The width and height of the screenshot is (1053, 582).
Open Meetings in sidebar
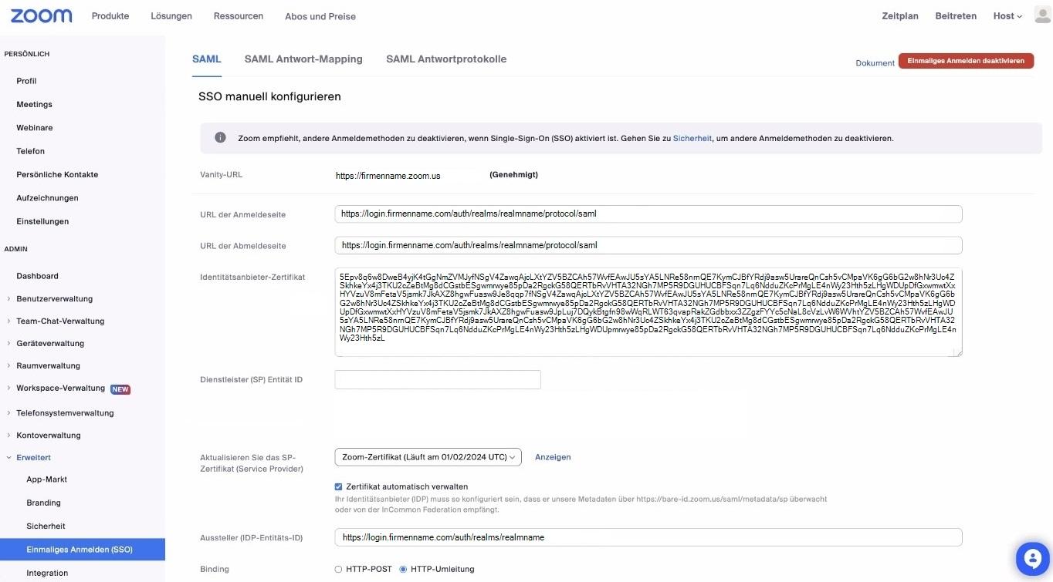(x=34, y=104)
